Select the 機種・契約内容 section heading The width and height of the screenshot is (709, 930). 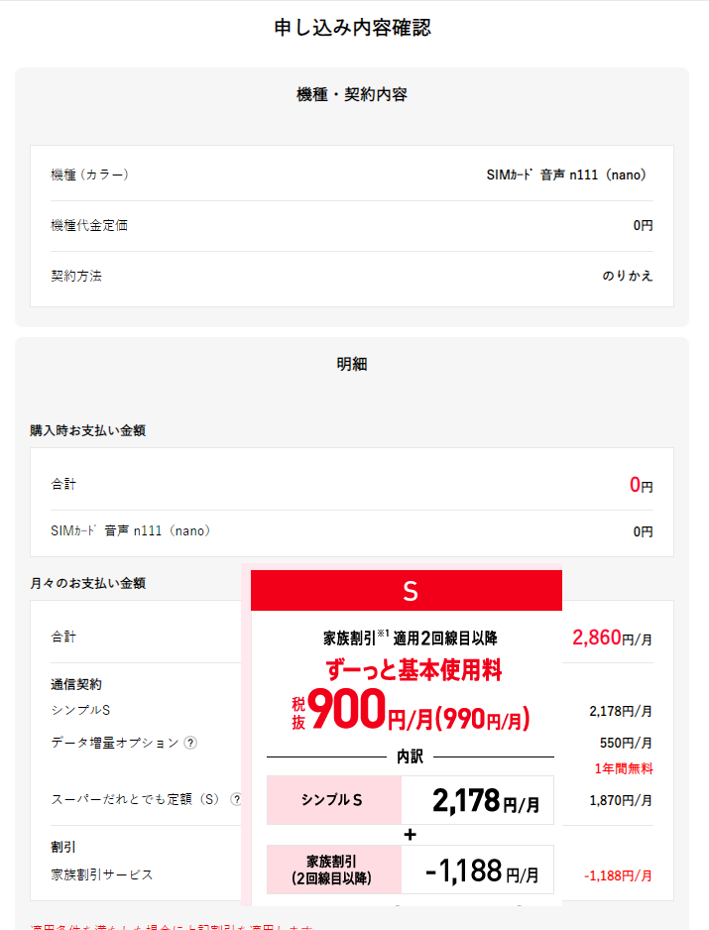click(x=352, y=95)
